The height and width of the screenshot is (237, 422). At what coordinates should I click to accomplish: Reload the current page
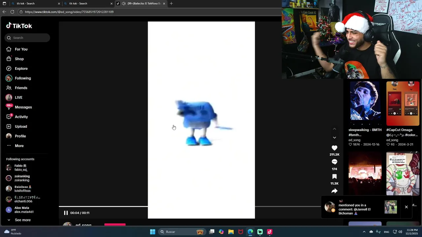(12, 12)
